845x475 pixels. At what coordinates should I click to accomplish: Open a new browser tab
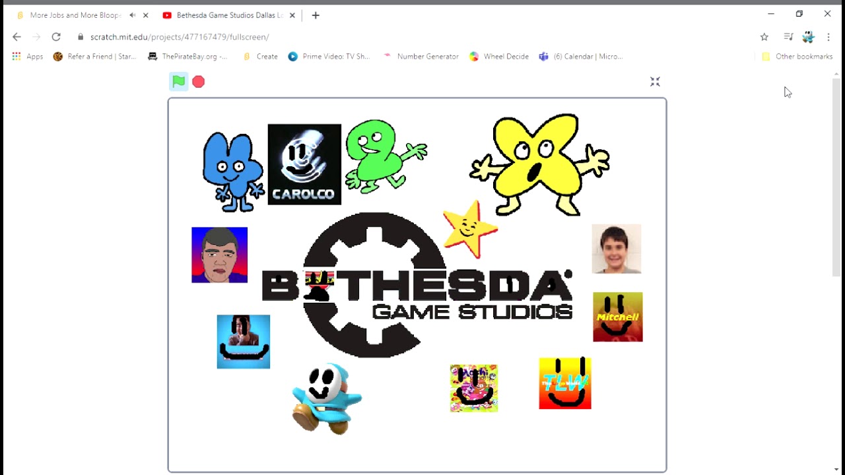[316, 15]
